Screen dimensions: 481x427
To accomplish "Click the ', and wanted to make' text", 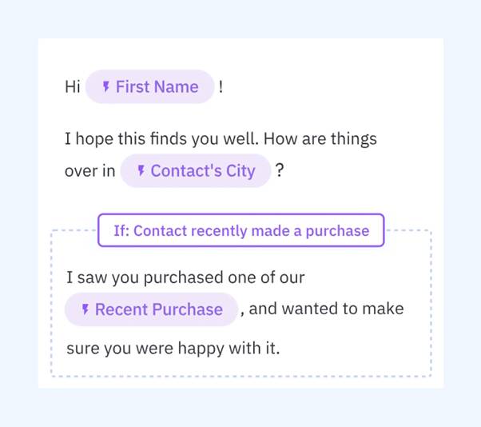I will point(326,309).
